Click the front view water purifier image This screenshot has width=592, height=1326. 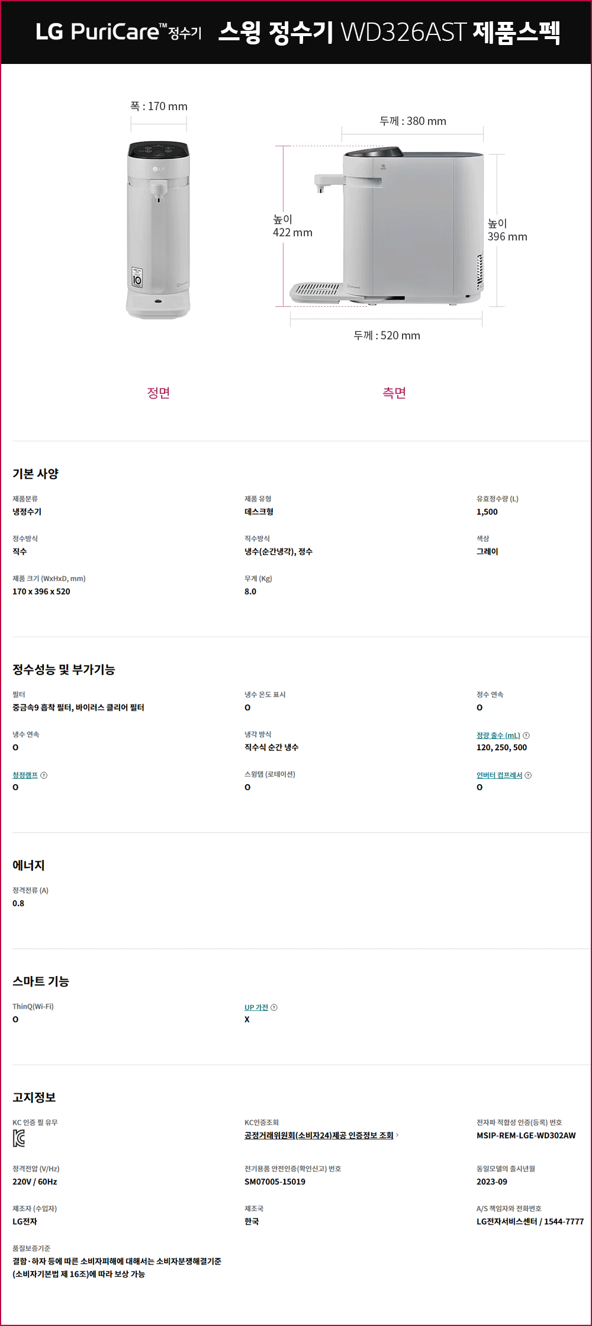[x=158, y=230]
